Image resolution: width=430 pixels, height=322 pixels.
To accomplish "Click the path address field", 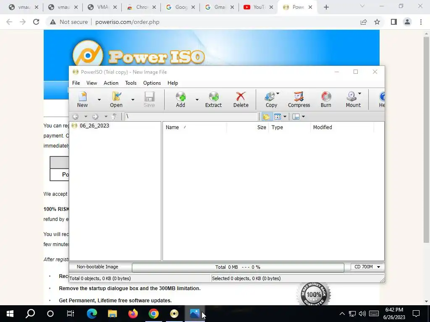I will coord(191,117).
